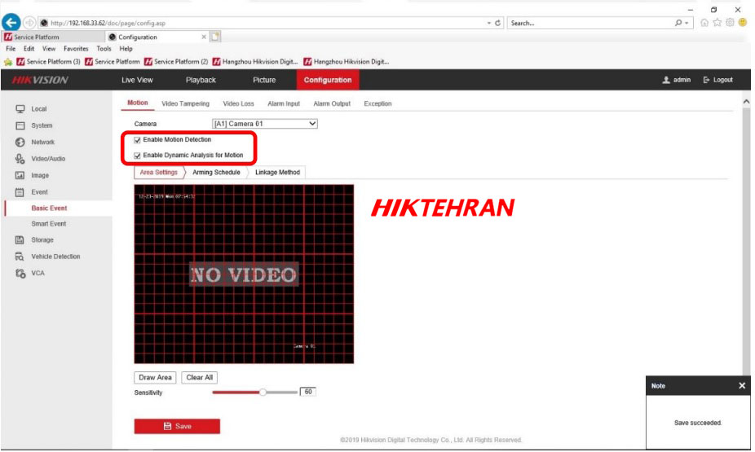Viewport: 755px width, 452px height.
Task: Click the Logout link
Action: [x=722, y=80]
